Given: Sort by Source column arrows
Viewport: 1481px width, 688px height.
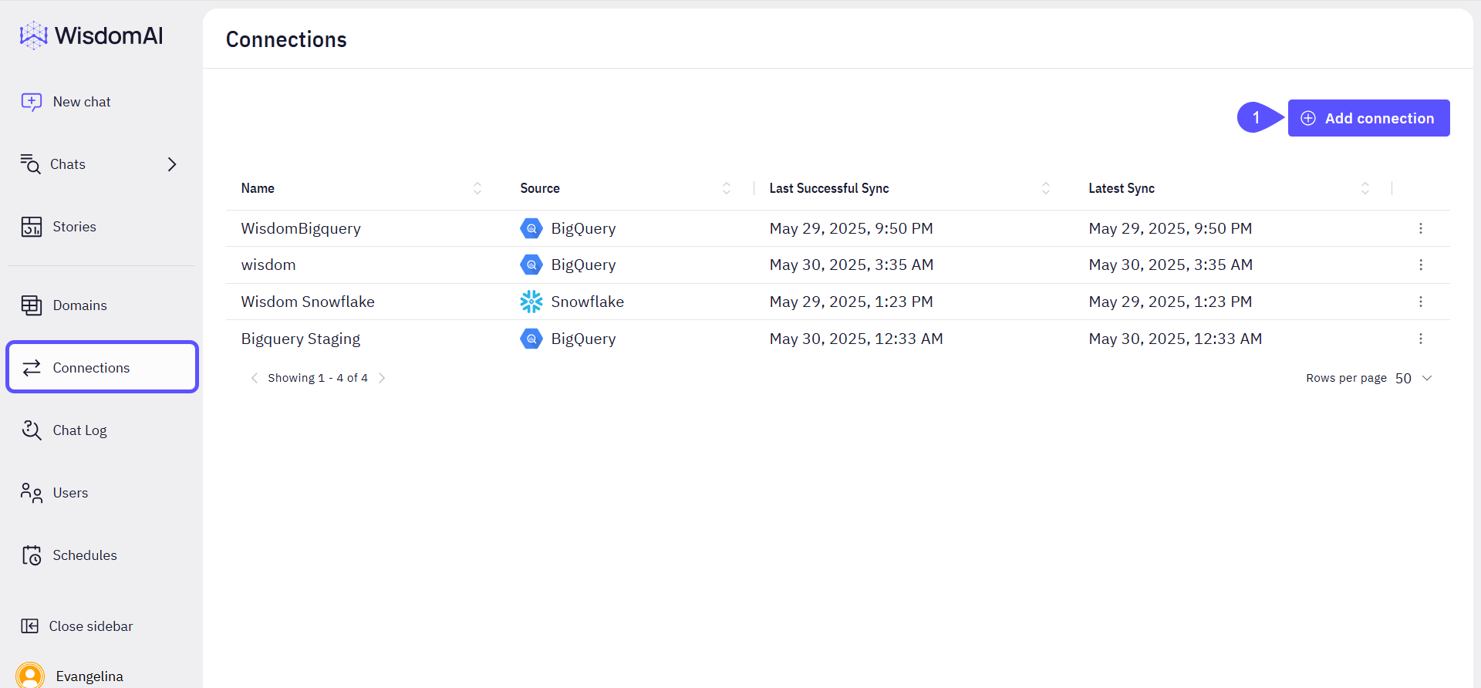Looking at the screenshot, I should coord(727,188).
